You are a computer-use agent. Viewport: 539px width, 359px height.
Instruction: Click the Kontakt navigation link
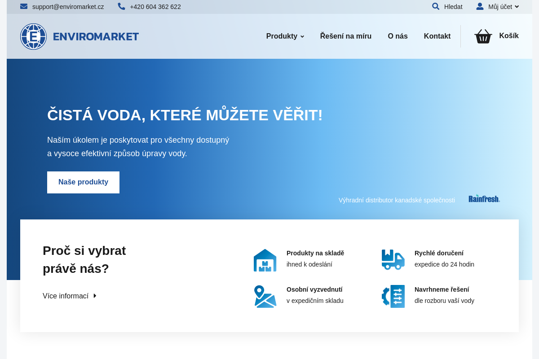[x=437, y=36]
